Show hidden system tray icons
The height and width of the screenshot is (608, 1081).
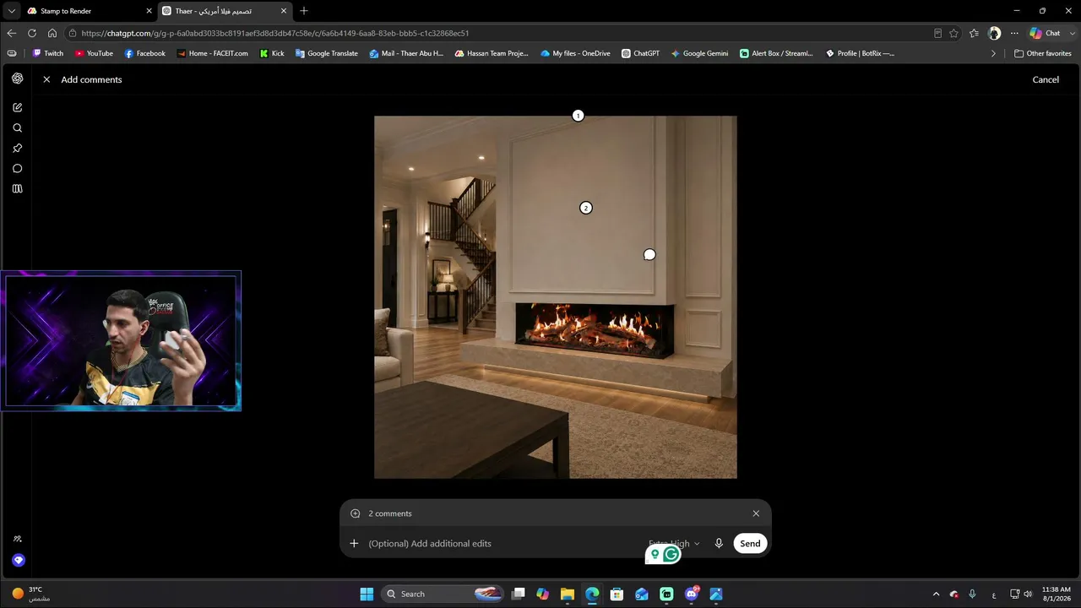tap(936, 594)
